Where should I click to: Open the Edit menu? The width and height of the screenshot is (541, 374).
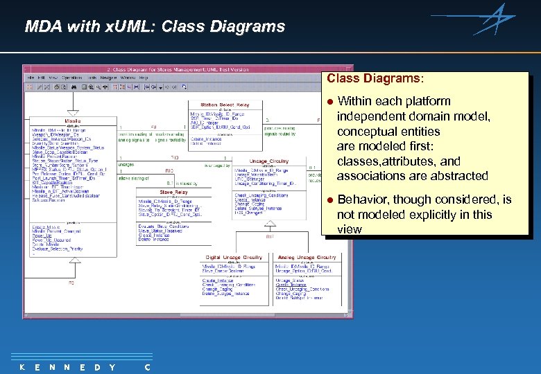coord(41,78)
